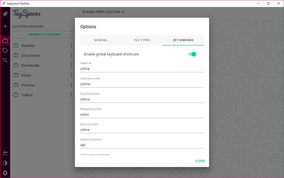Open Settings via the gear icon
This screenshot has width=284, height=178.
pyautogui.click(x=5, y=173)
